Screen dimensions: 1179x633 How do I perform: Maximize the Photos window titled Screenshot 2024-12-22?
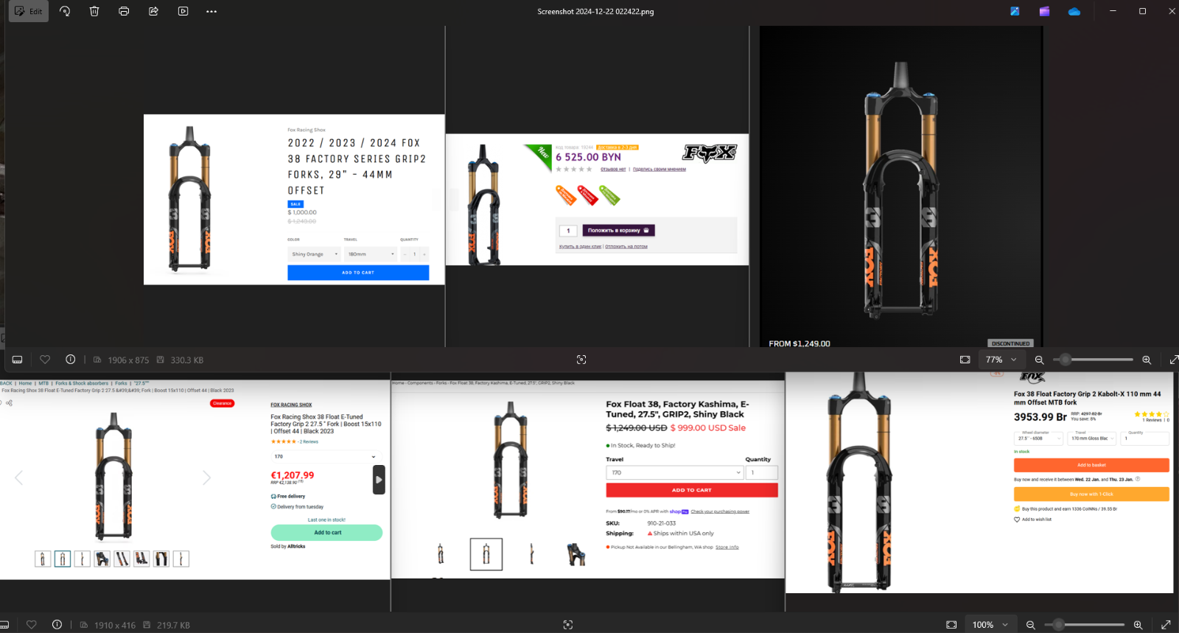(x=1143, y=11)
